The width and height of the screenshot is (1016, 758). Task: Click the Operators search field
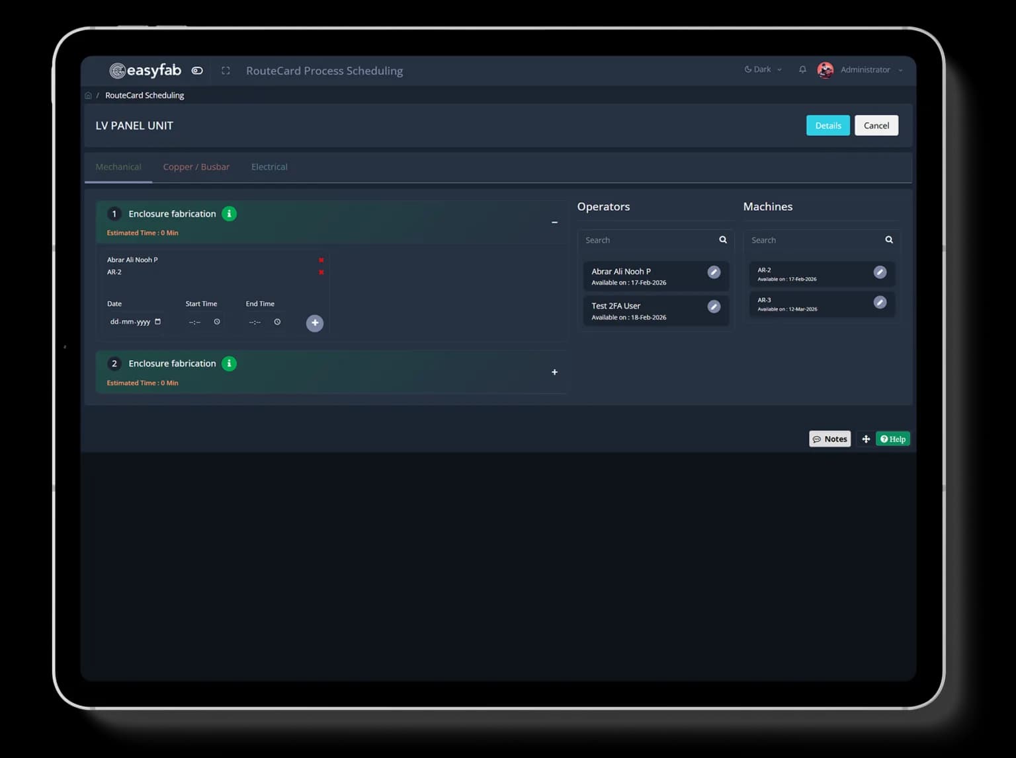click(x=656, y=240)
